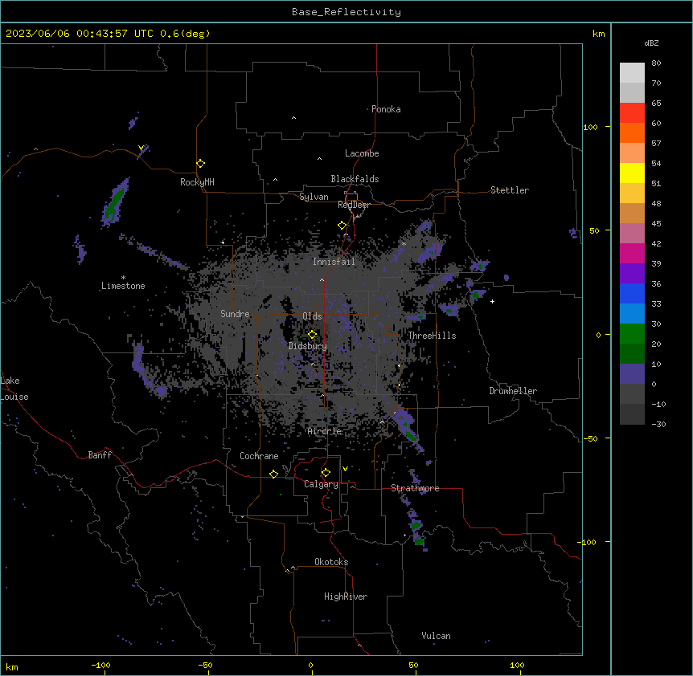Select the magenta 39-42 dBZ legend swatch
Screen dimensions: 693x676
coord(632,254)
